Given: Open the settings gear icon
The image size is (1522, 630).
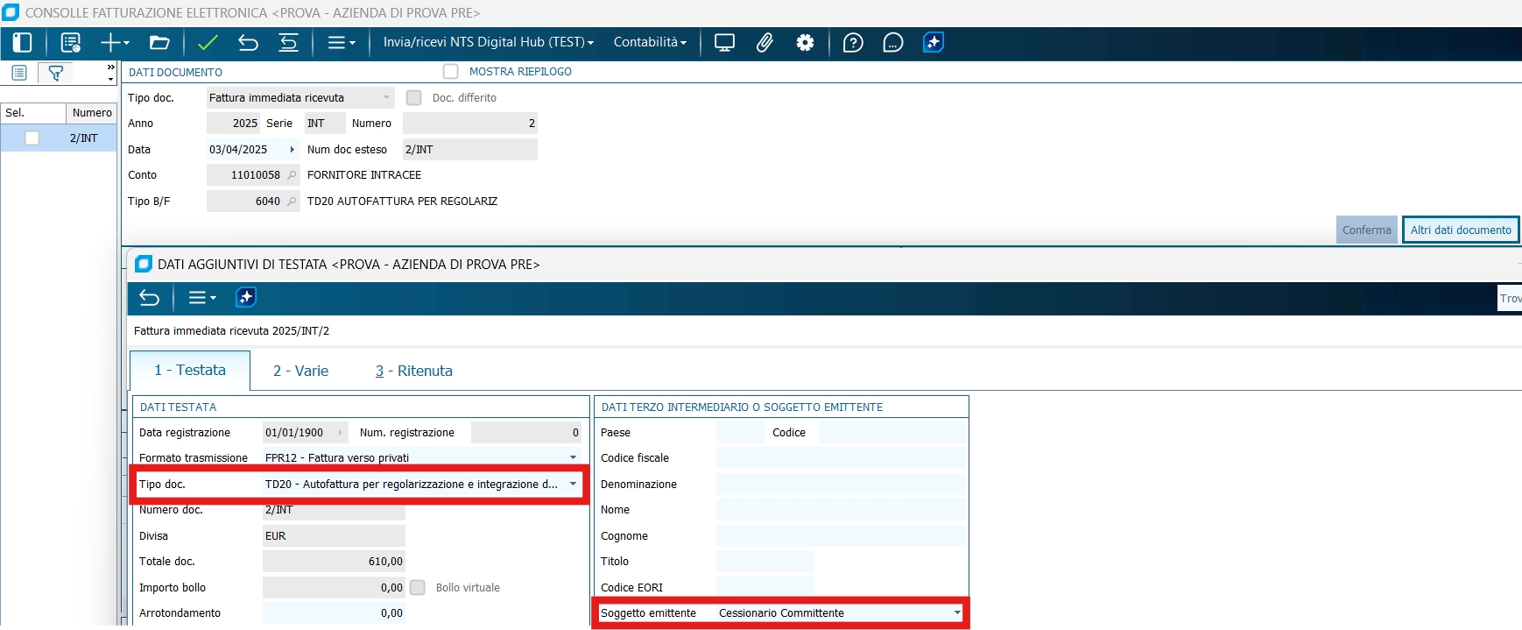Looking at the screenshot, I should pos(805,42).
